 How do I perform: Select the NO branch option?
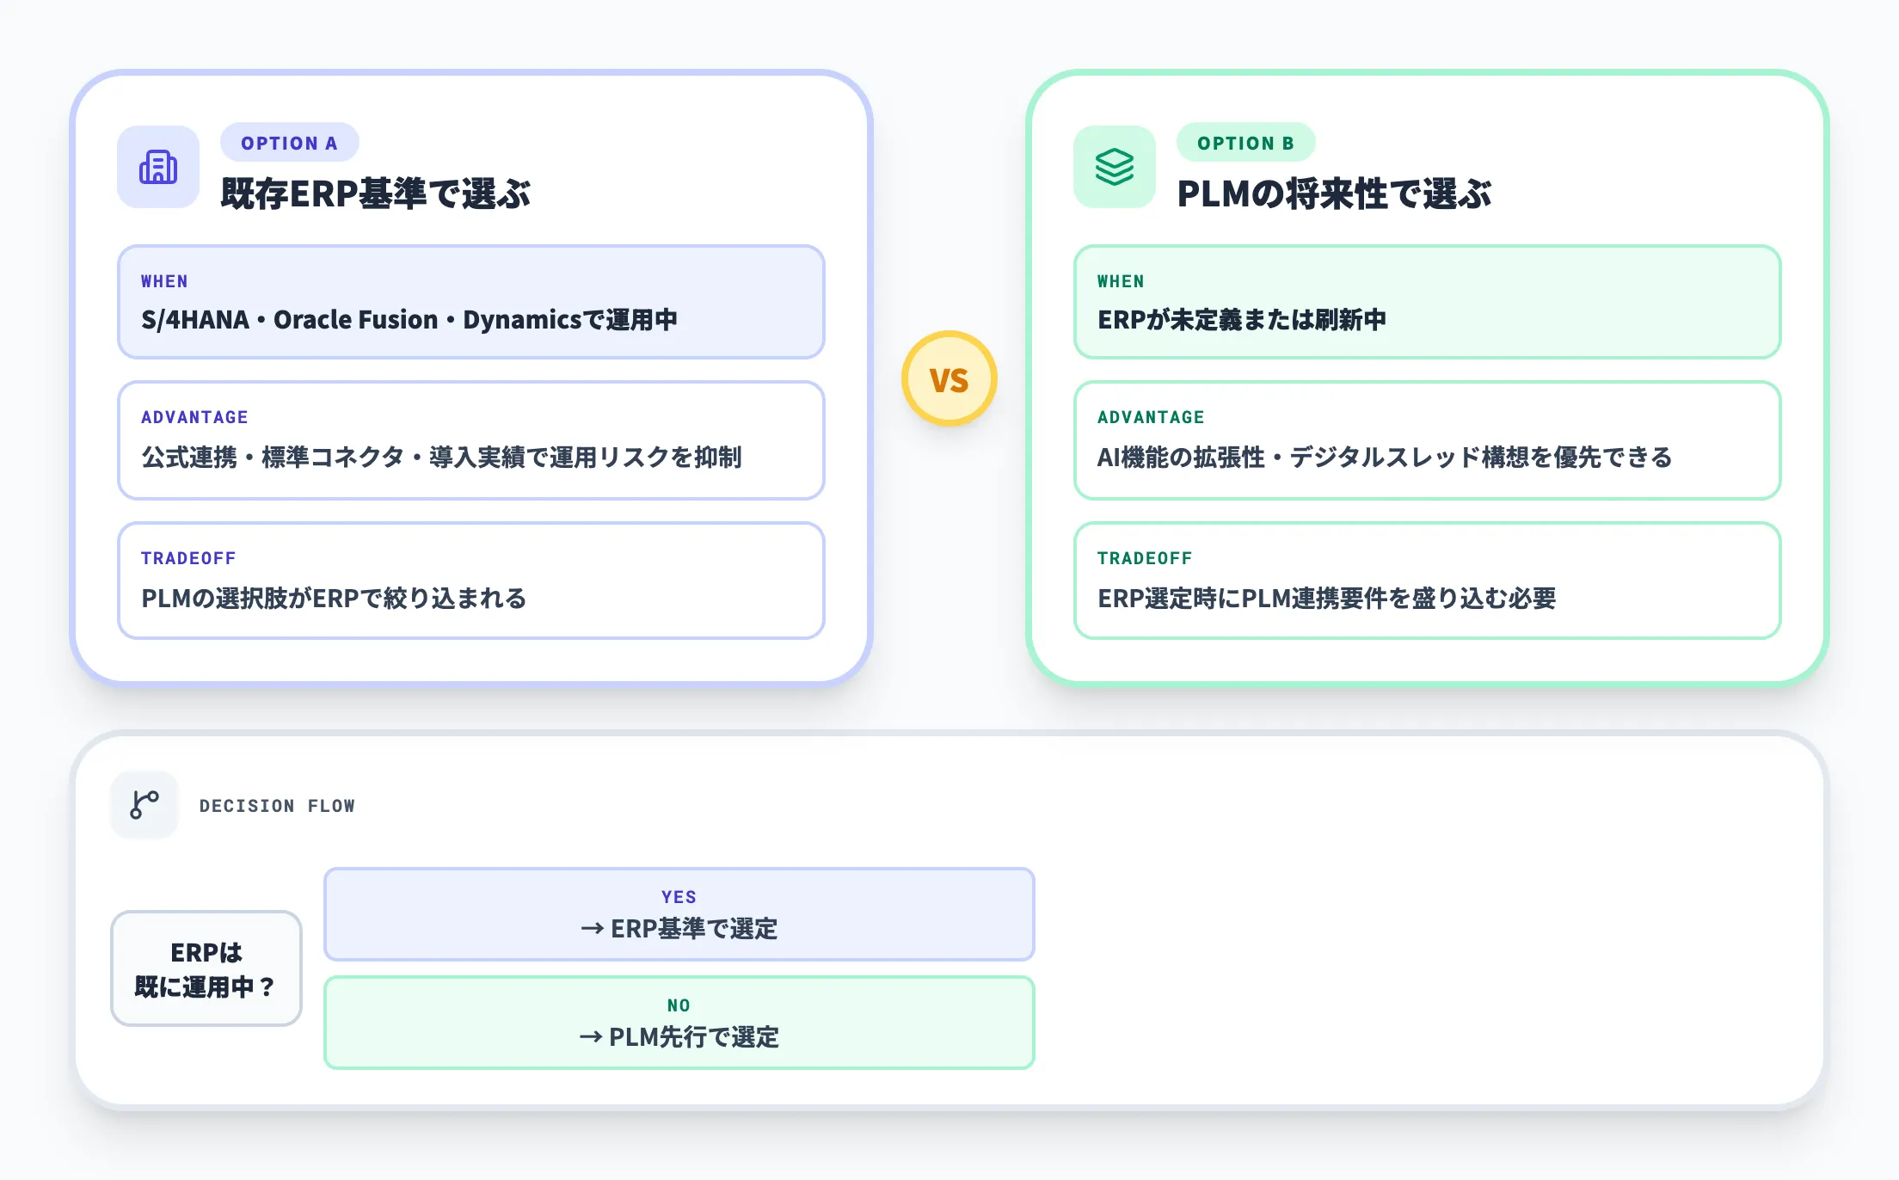click(x=679, y=1022)
